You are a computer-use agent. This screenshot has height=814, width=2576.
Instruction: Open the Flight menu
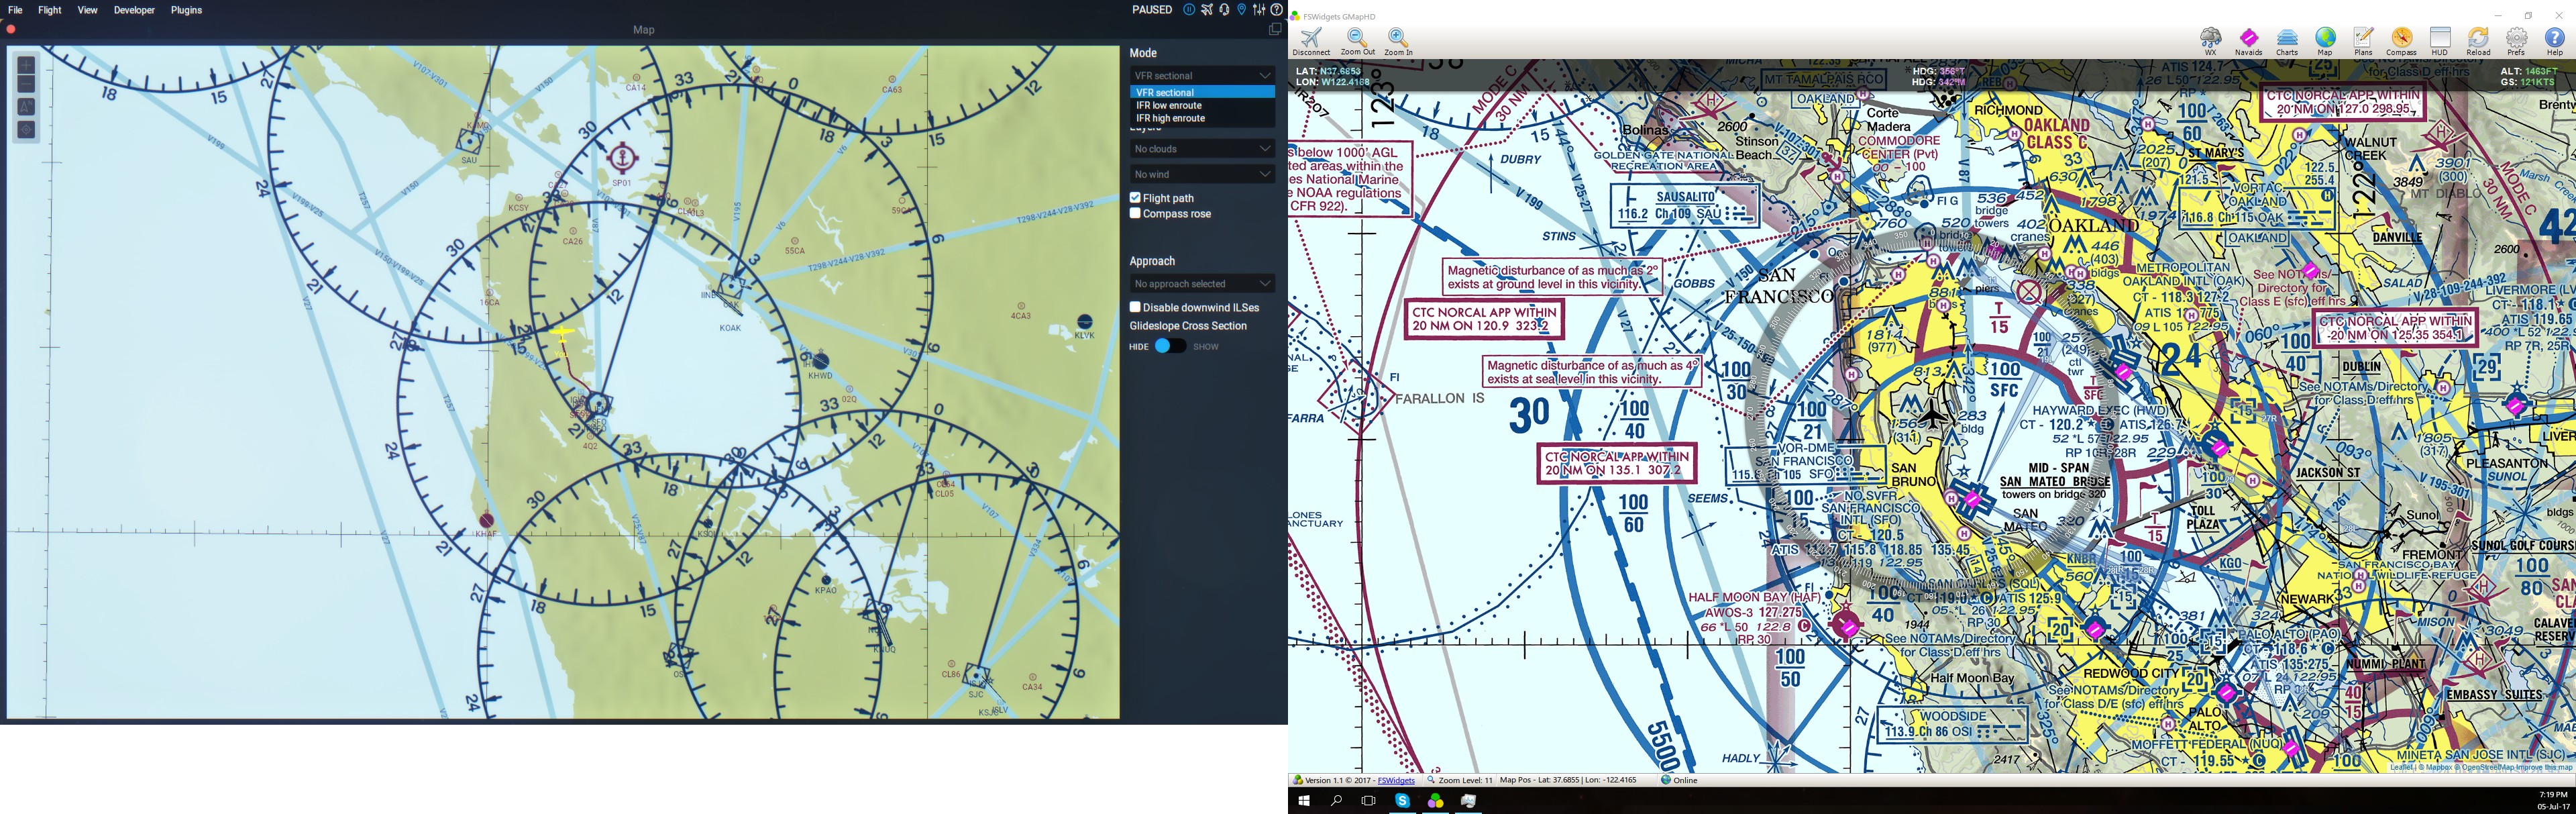point(48,10)
